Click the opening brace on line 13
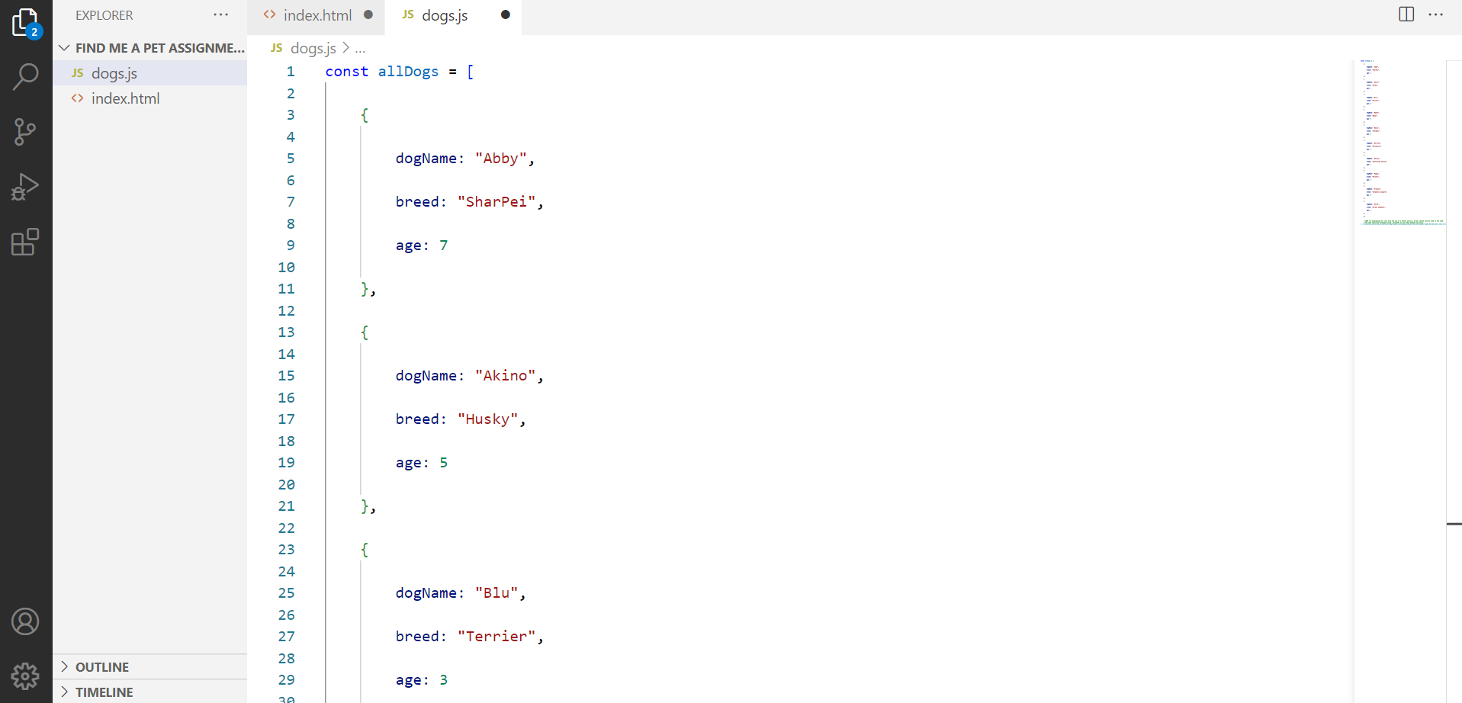 [x=365, y=332]
